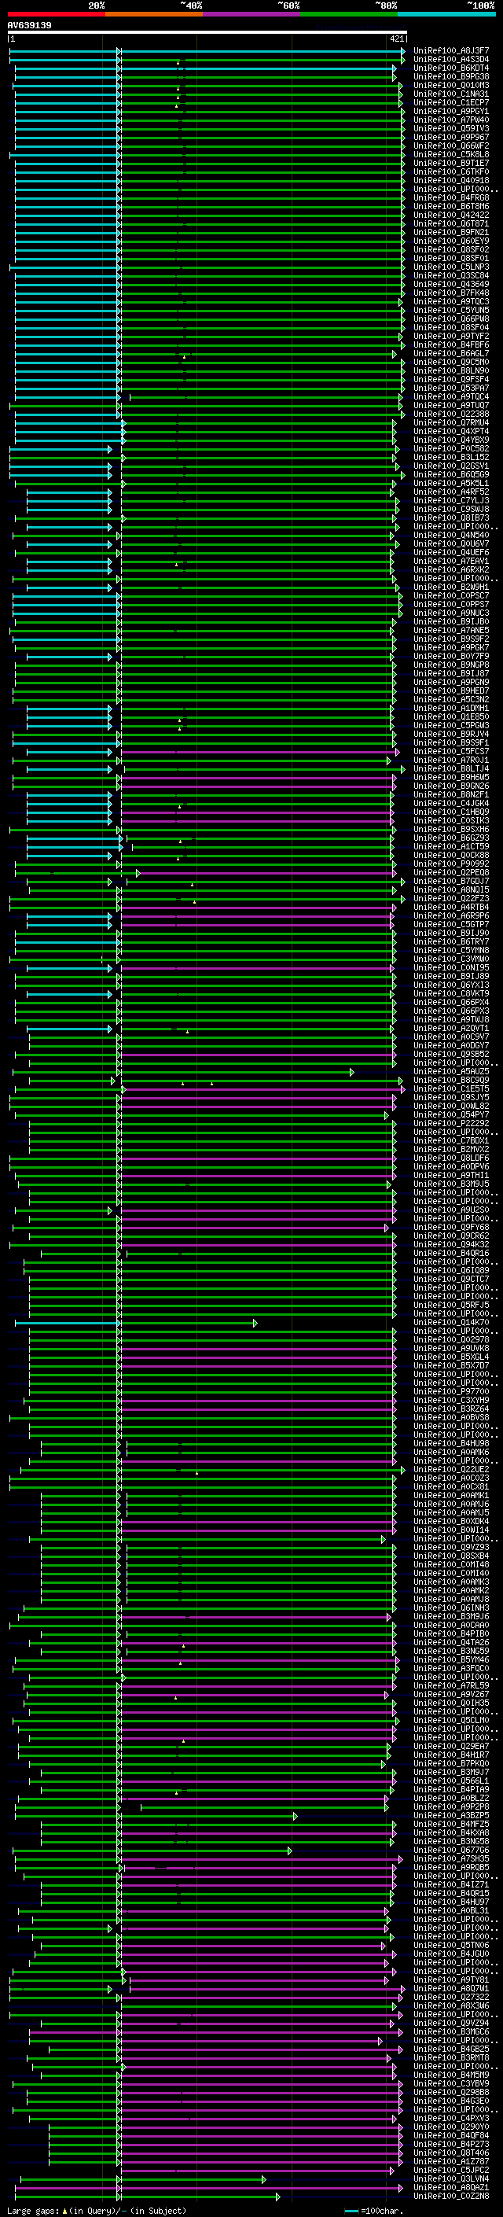Open hit UniRef100_B6KDT4
Image resolution: width=503 pixels, height=2217 pixels.
click(451, 68)
